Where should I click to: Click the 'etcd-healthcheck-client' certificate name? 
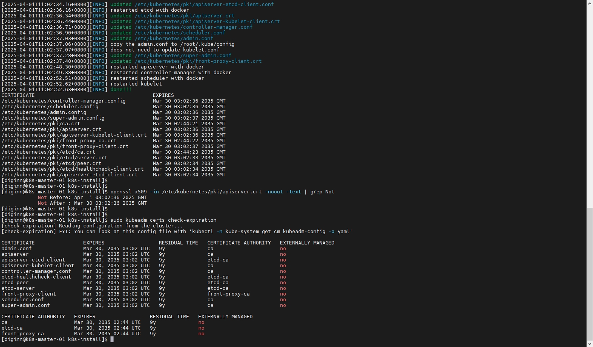click(36, 277)
